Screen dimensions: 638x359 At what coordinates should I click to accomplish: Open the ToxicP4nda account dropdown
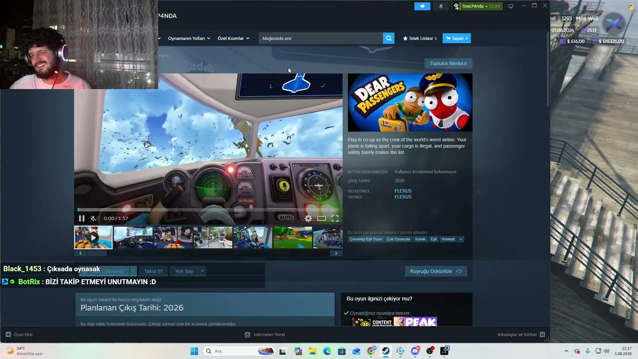tap(477, 6)
